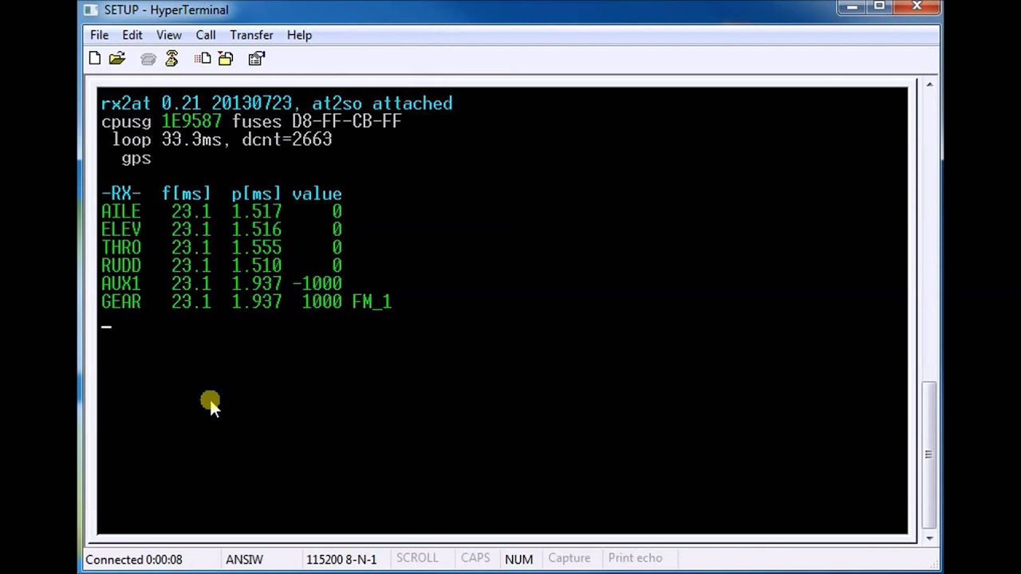Open the Edit menu

(x=132, y=35)
